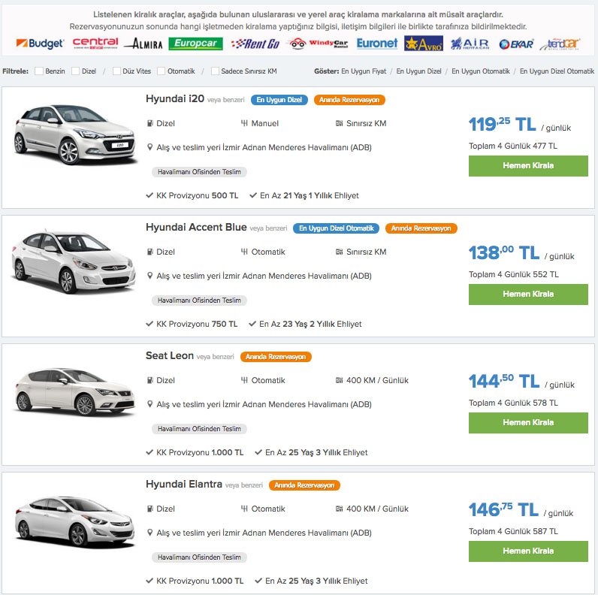Click the Almira brand logo

pyautogui.click(x=143, y=44)
